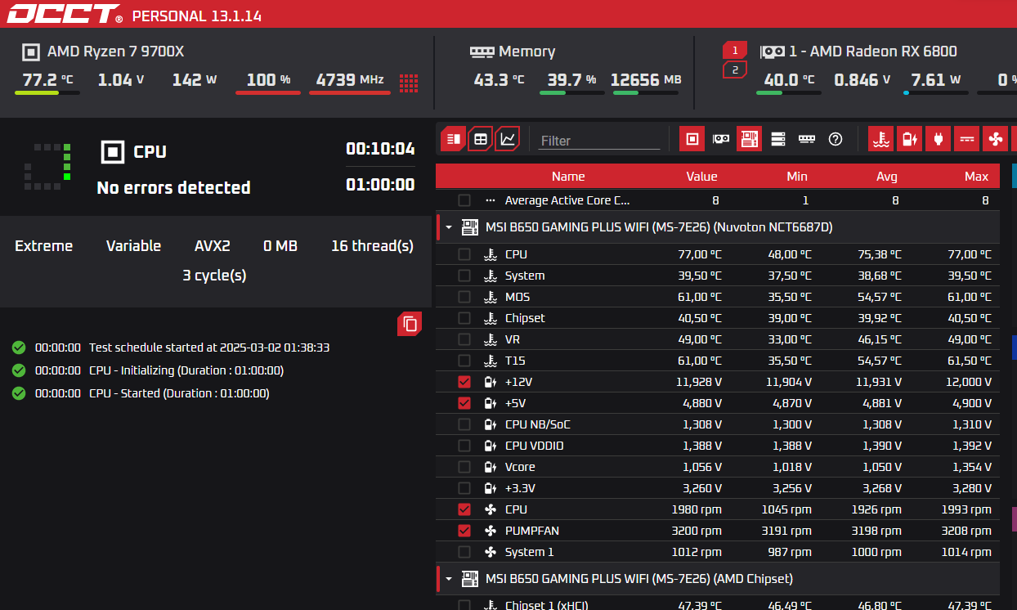Click the +3.3V row name

coord(520,488)
